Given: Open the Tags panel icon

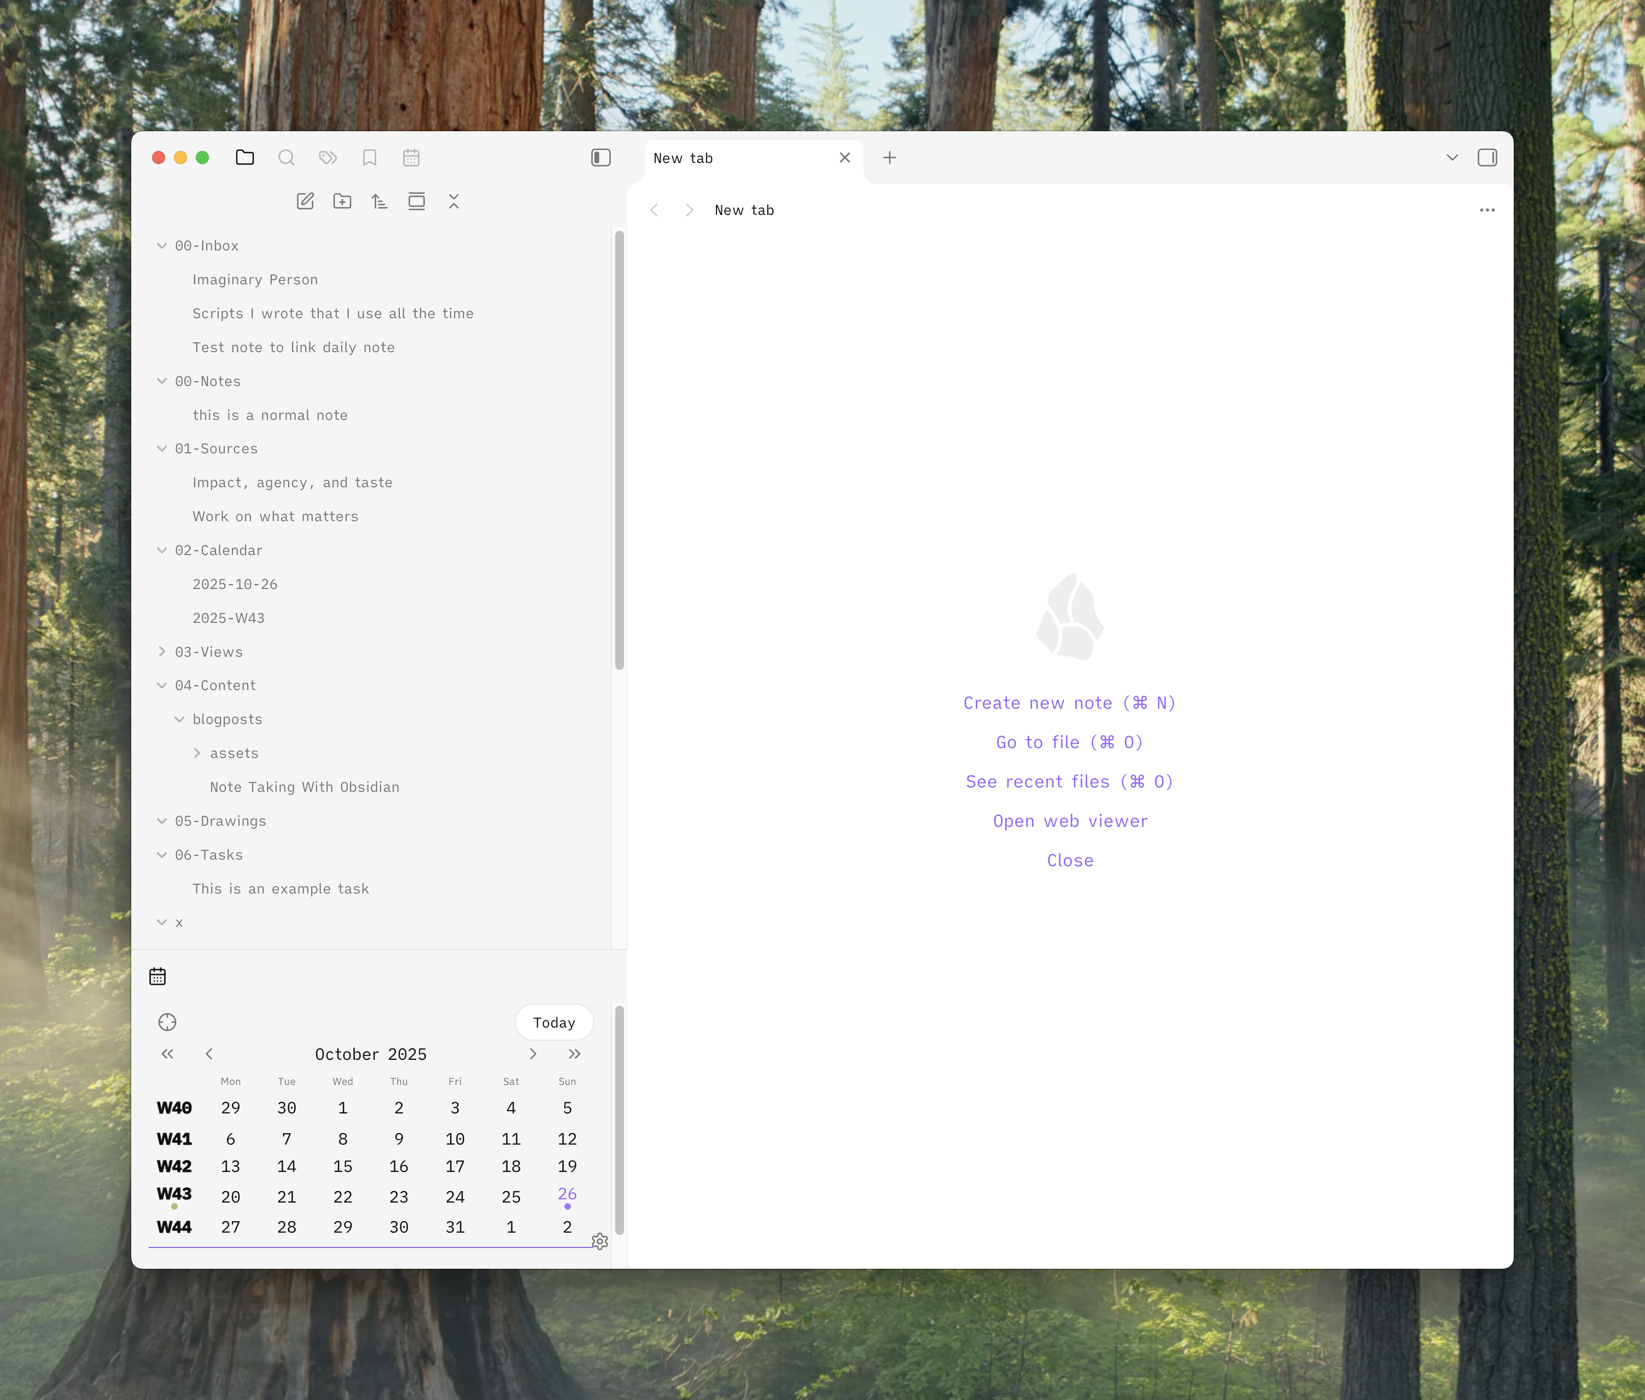Looking at the screenshot, I should [328, 158].
